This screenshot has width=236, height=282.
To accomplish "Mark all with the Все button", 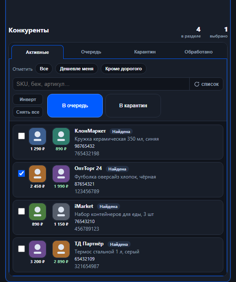I will point(44,69).
